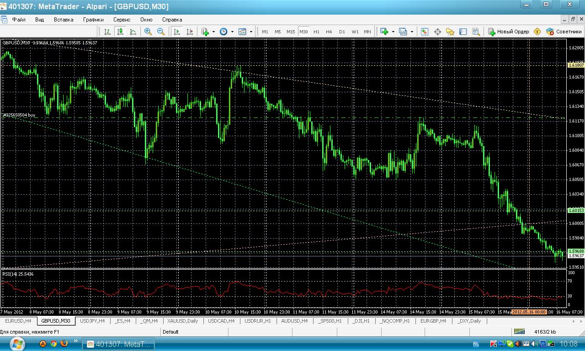Switch to the EURGBP,H4 chart tab
The image size is (585, 351).
(x=433, y=321)
